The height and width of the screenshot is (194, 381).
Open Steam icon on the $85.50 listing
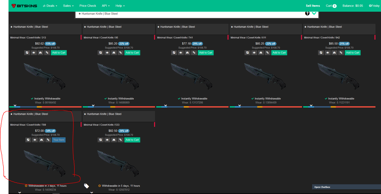pos(321,53)
